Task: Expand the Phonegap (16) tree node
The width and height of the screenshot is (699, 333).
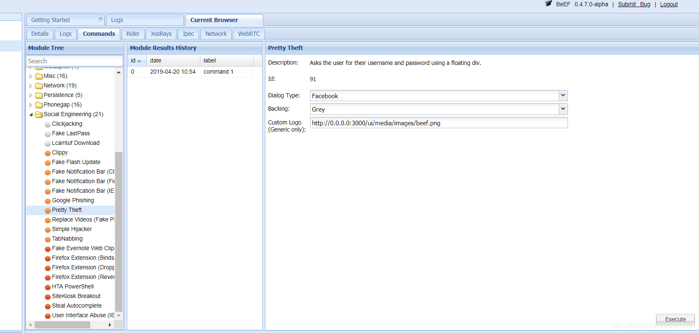Action: [31, 105]
